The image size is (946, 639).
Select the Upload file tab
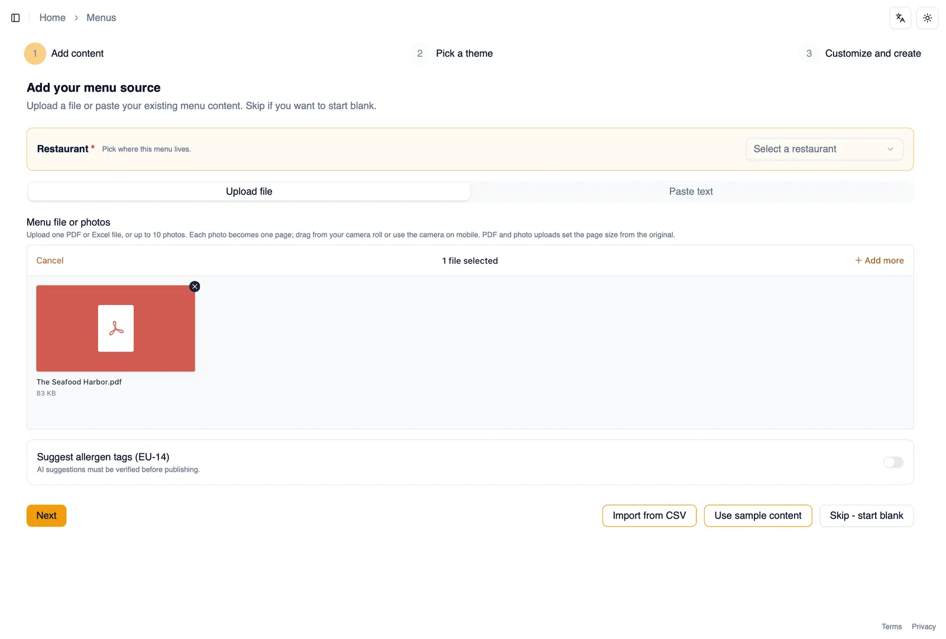coord(249,192)
